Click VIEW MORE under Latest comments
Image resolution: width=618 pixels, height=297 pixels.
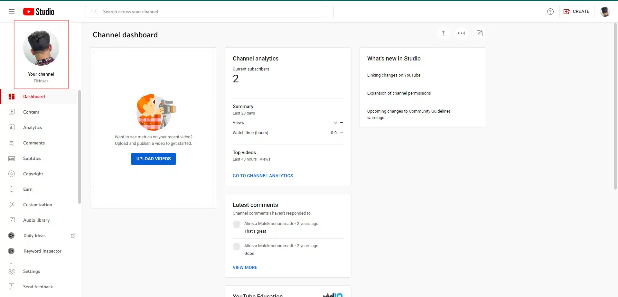(245, 267)
